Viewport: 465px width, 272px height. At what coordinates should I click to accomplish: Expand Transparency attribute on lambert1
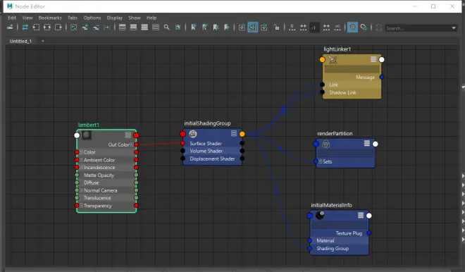tap(81, 205)
